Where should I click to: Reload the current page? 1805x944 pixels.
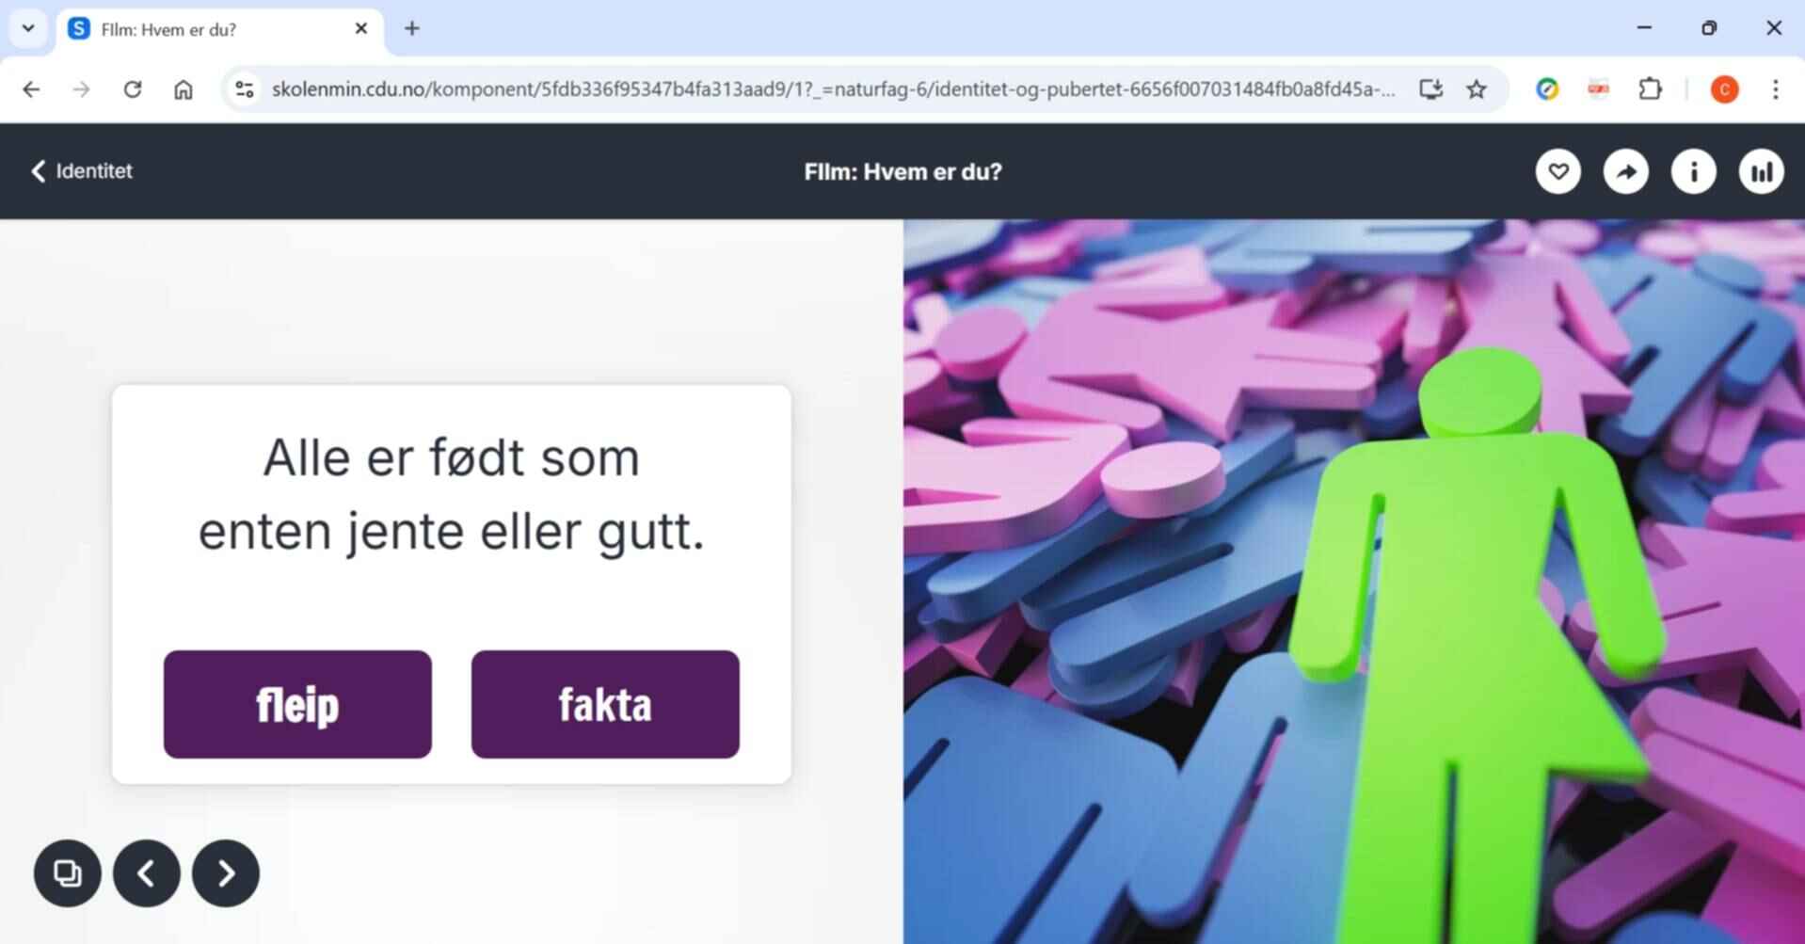point(133,89)
